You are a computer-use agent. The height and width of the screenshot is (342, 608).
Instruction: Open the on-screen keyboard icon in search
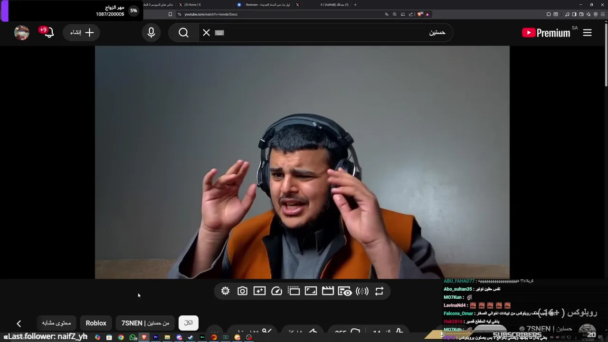click(x=219, y=33)
